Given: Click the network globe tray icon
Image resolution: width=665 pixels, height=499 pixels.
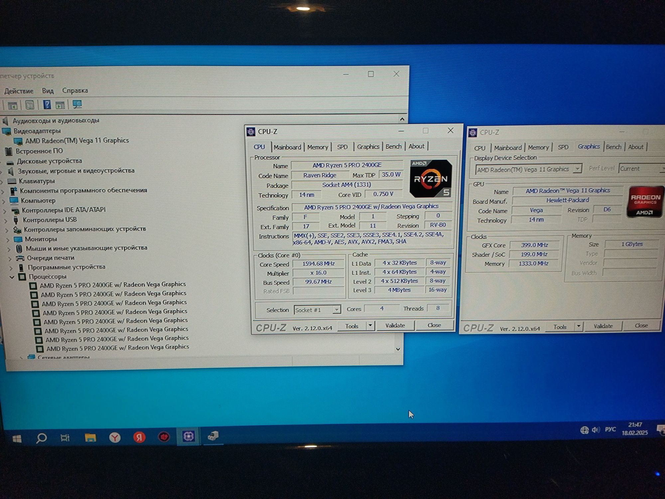Looking at the screenshot, I should point(584,430).
